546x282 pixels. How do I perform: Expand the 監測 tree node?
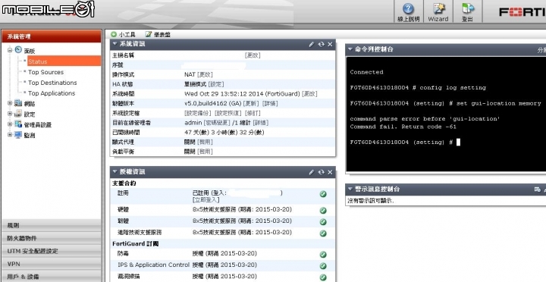pyautogui.click(x=10, y=135)
